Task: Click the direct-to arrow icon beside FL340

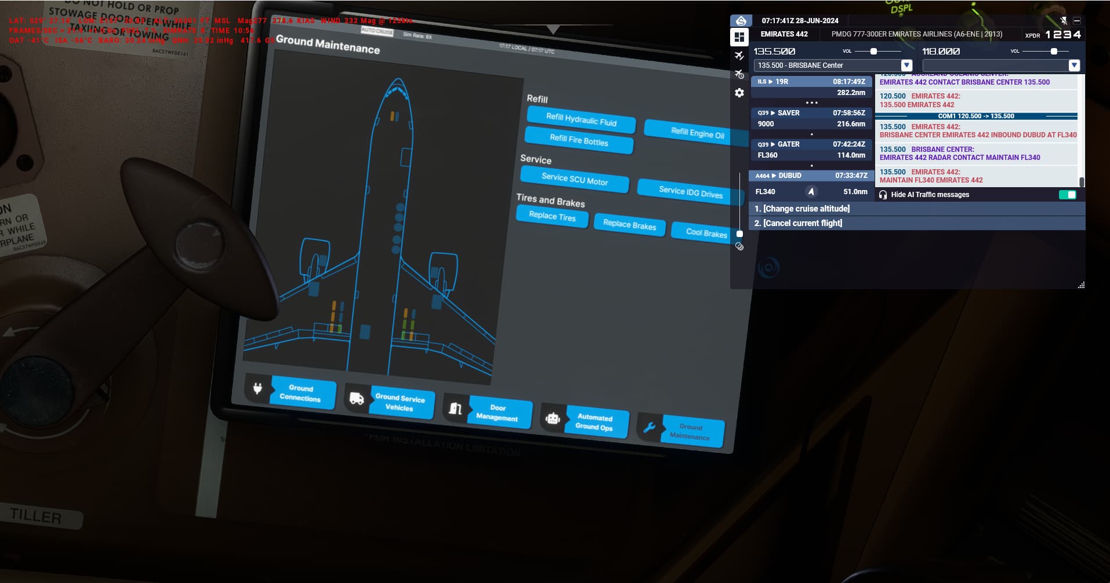Action: 811,191
